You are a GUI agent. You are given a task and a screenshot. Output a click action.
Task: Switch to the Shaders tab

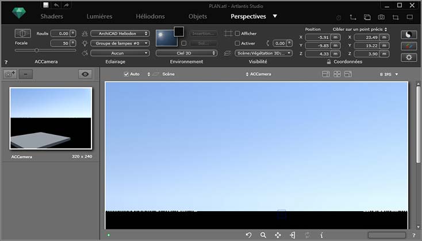coord(52,17)
